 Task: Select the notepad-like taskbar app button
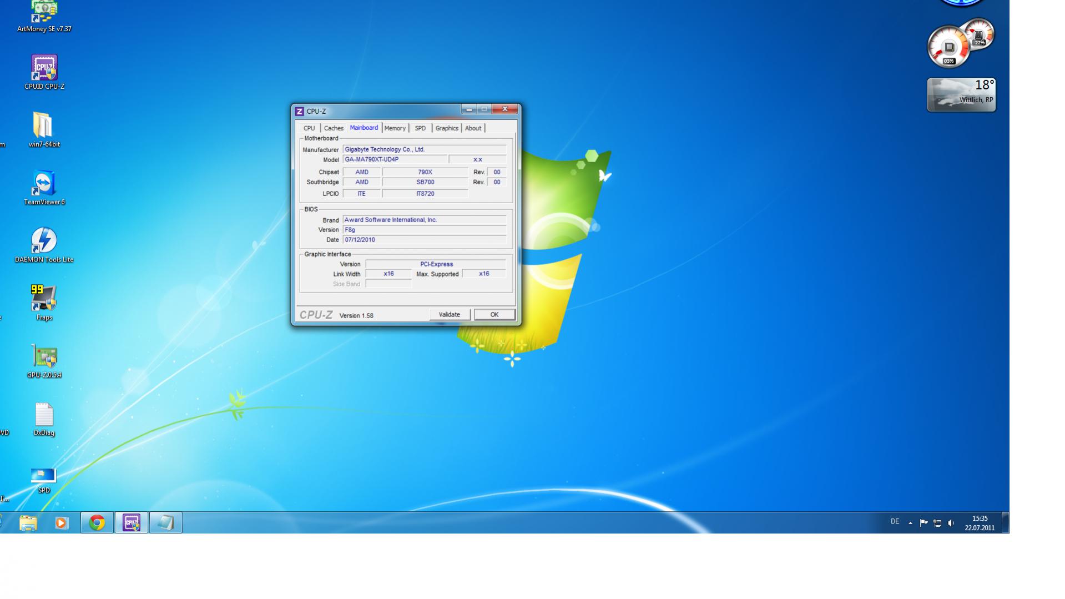click(165, 522)
